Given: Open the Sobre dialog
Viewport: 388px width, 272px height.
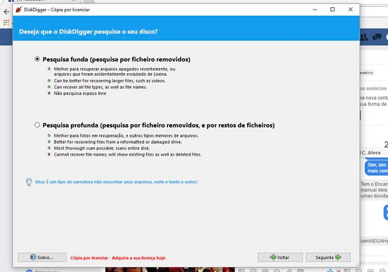Looking at the screenshot, I should click(x=42, y=257).
